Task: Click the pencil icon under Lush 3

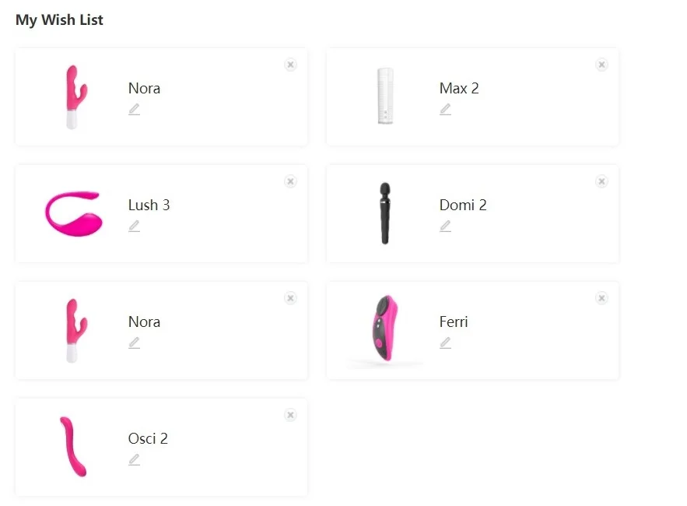Action: pyautogui.click(x=134, y=227)
